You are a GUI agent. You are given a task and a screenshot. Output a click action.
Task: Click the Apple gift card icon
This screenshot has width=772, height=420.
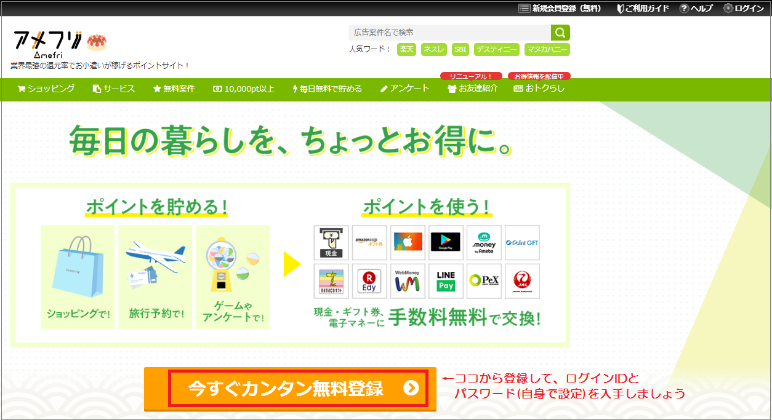pyautogui.click(x=408, y=243)
